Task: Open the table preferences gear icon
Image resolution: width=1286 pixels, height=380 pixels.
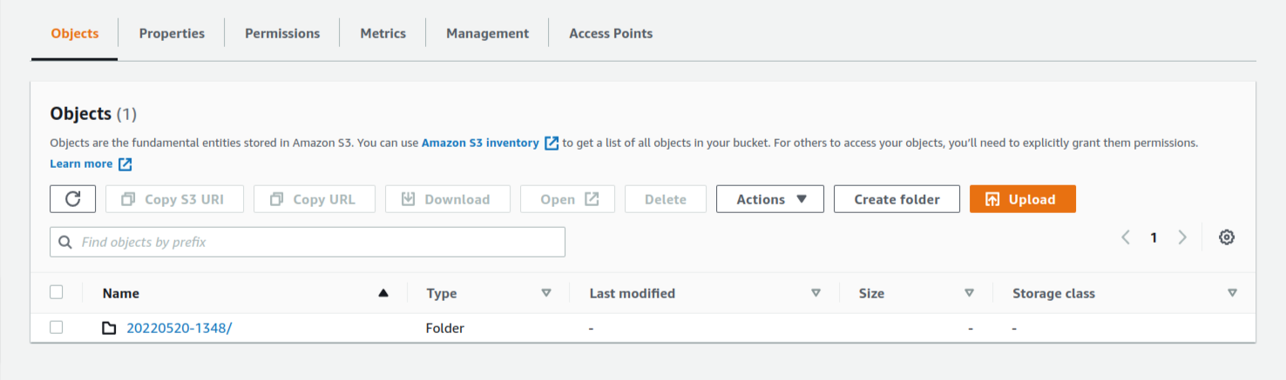Action: tap(1227, 237)
